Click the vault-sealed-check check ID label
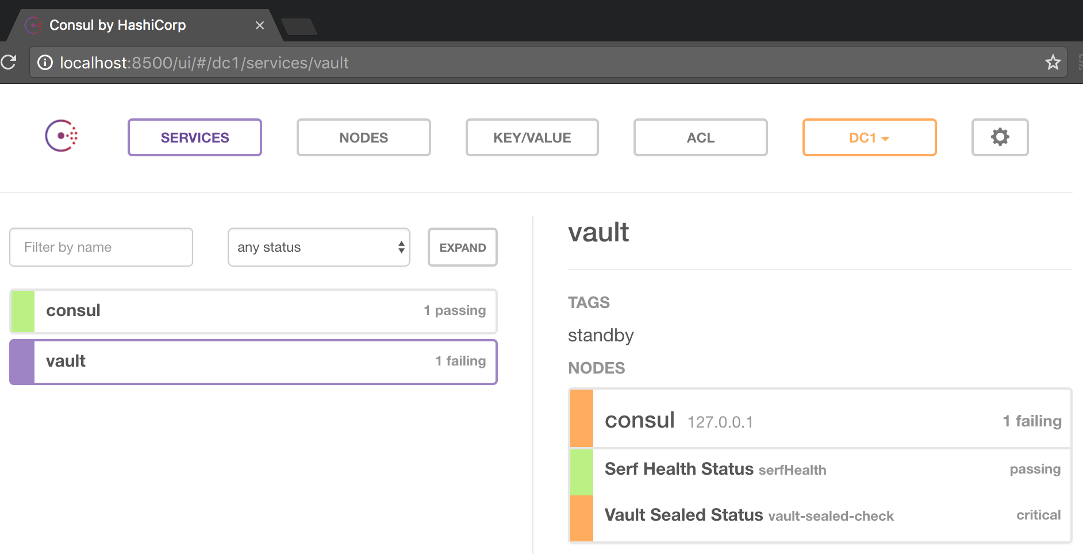Screen dimensions: 1083x554 [831, 516]
